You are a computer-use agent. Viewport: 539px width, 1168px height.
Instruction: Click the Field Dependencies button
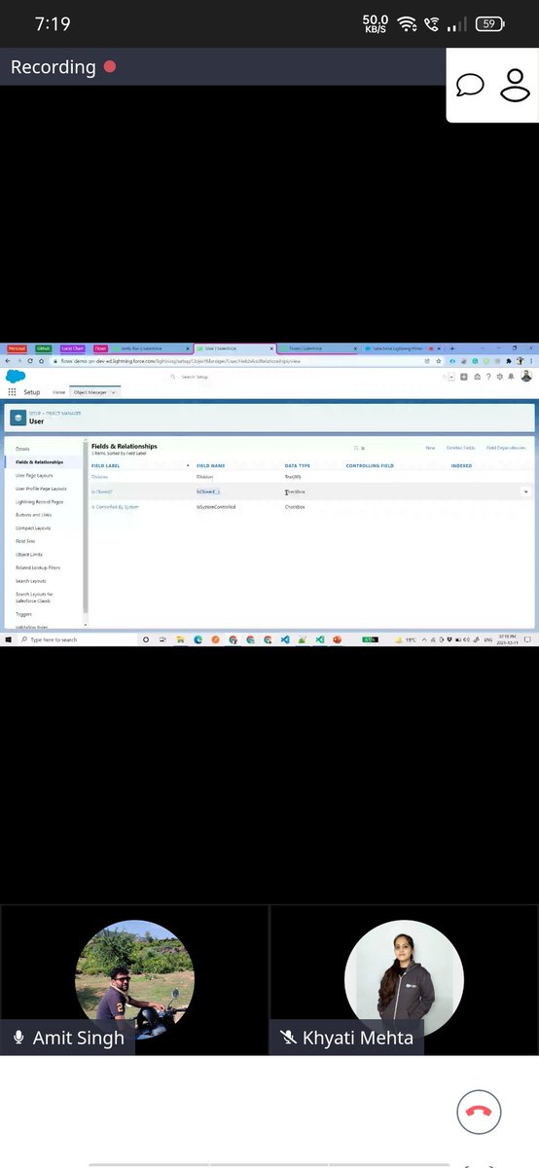pyautogui.click(x=506, y=448)
